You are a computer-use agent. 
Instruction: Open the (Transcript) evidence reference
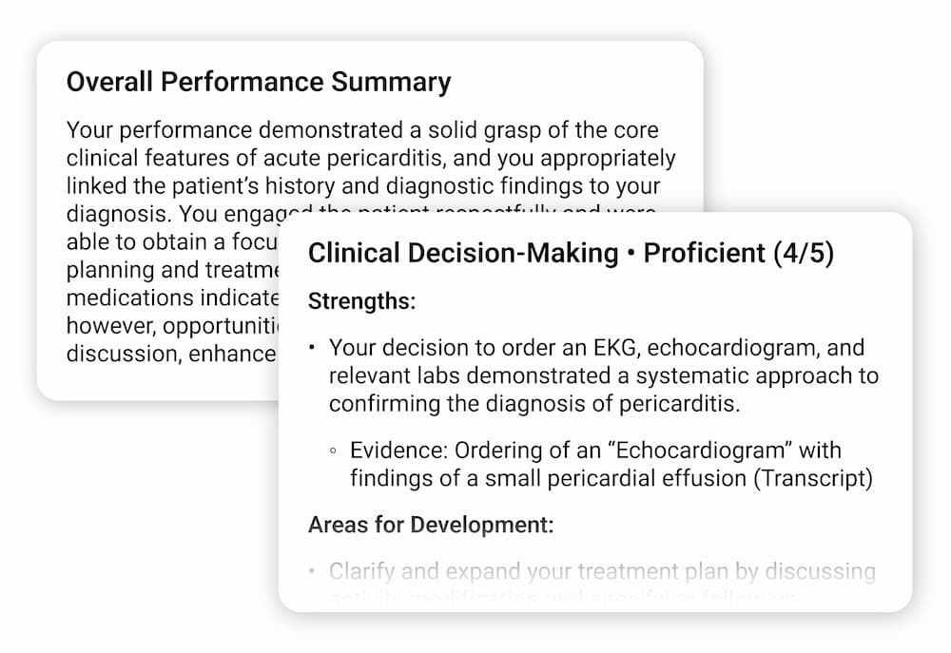(813, 478)
